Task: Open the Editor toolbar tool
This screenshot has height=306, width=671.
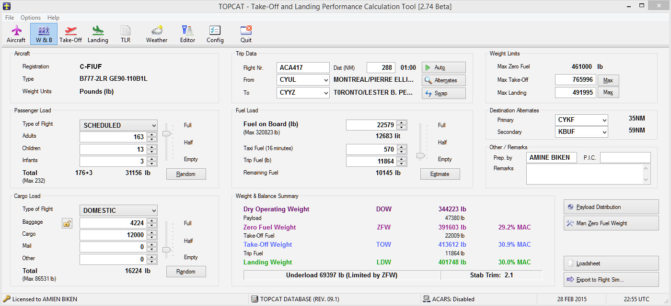Action: point(187,34)
